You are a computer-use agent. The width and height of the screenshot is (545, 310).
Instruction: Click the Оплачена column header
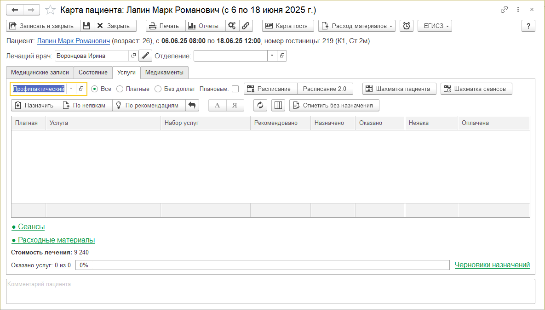tap(494, 123)
